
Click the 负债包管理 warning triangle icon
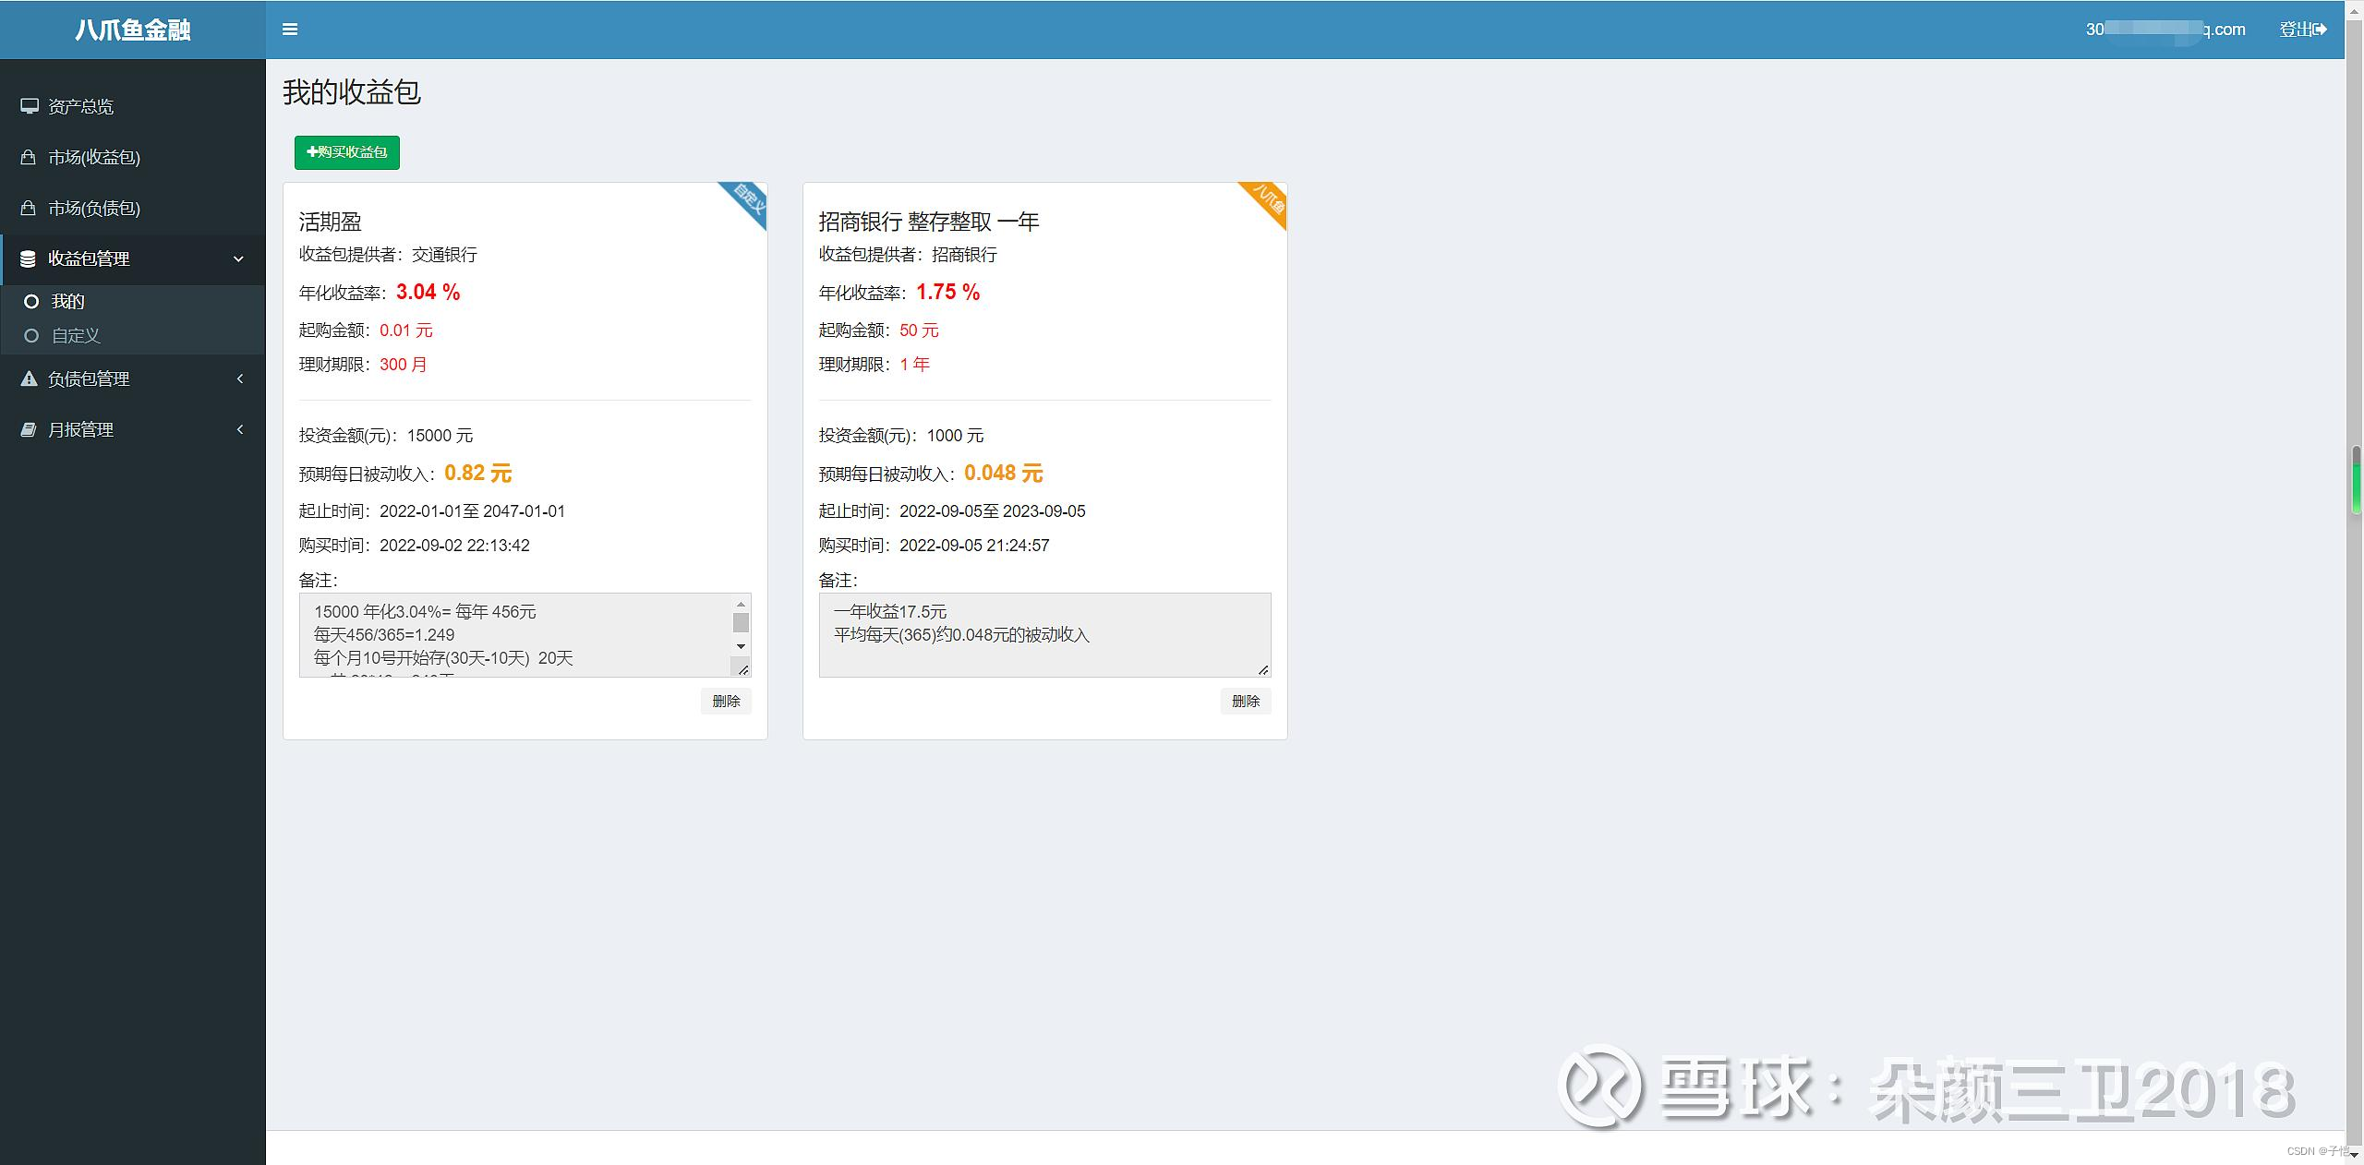[29, 378]
